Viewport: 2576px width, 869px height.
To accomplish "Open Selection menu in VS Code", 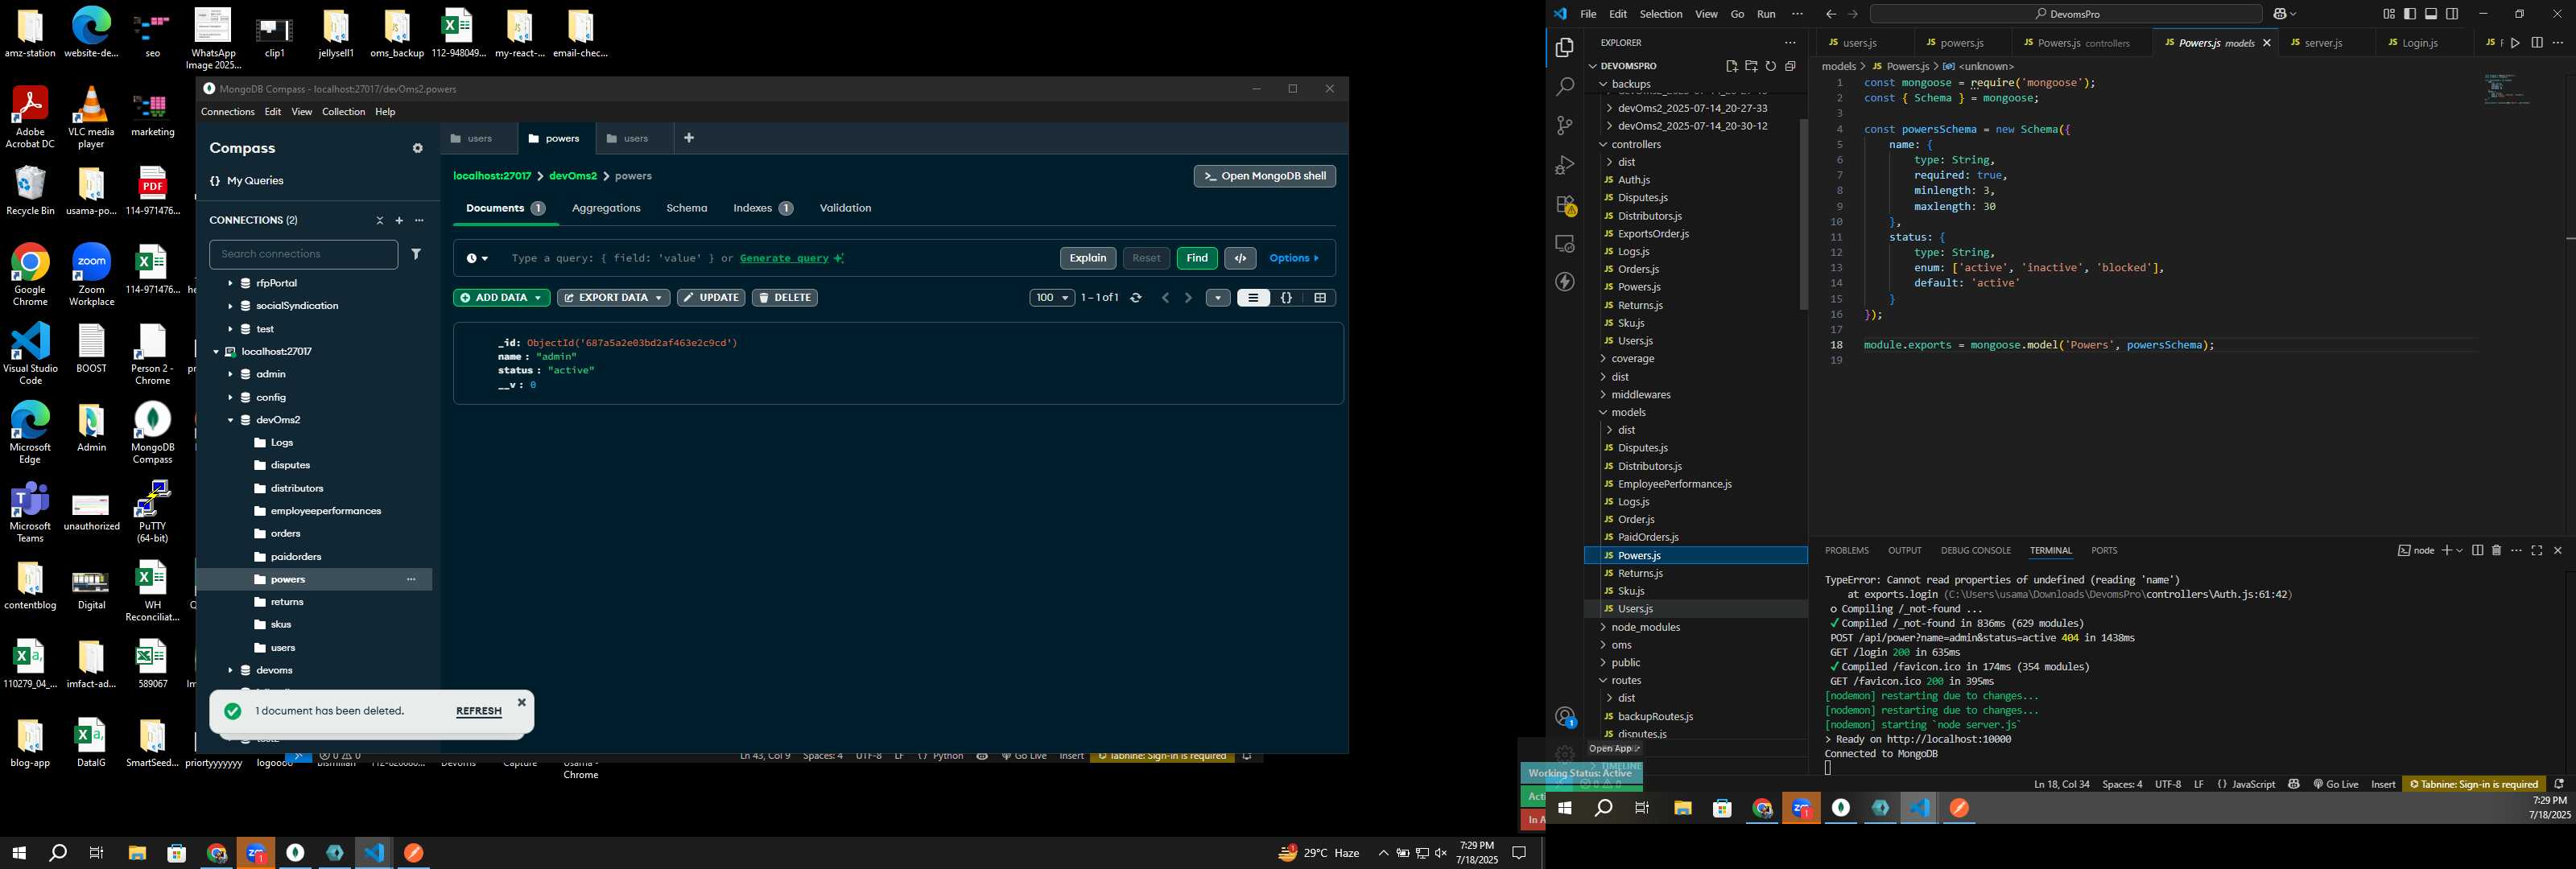I will (x=1661, y=14).
